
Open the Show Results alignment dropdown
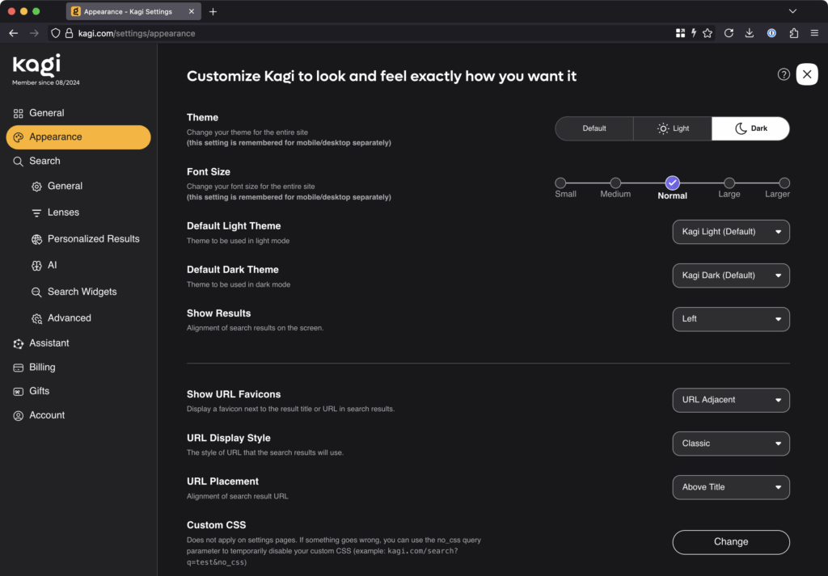pos(731,319)
